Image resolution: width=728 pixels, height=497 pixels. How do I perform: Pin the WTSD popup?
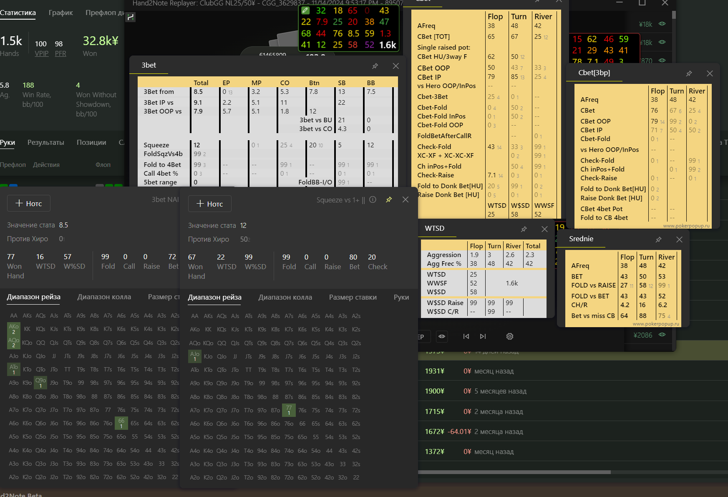pos(524,229)
